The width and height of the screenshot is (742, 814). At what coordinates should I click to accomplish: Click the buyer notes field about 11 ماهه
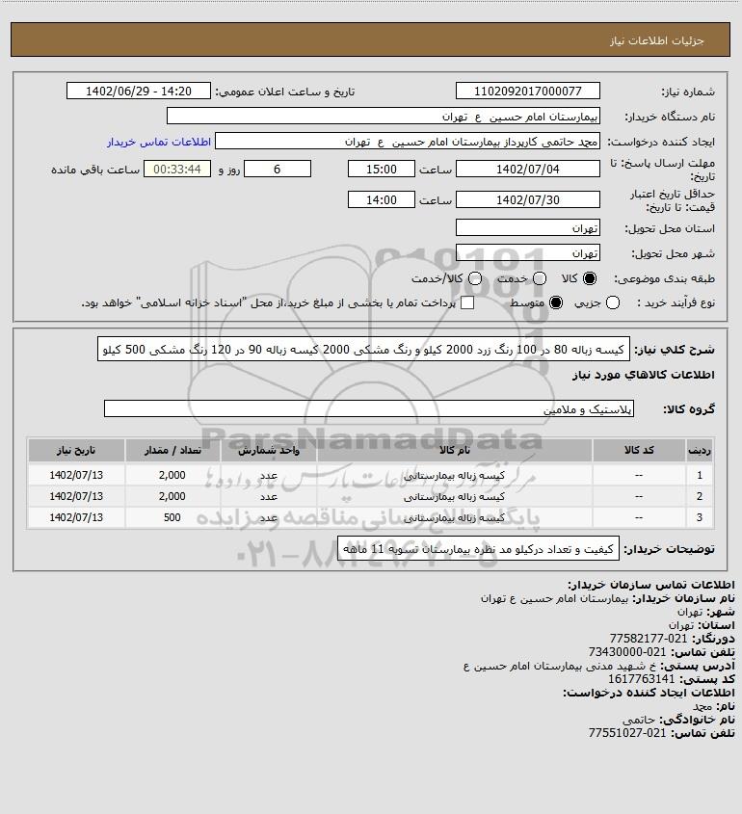(478, 549)
